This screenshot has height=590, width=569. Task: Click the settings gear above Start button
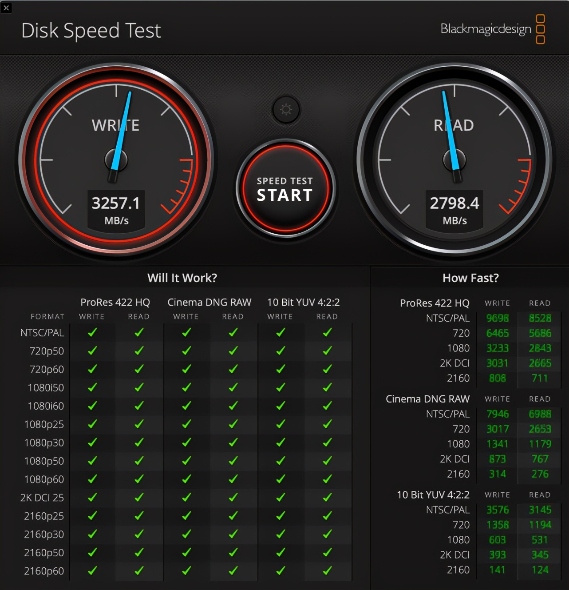[286, 109]
